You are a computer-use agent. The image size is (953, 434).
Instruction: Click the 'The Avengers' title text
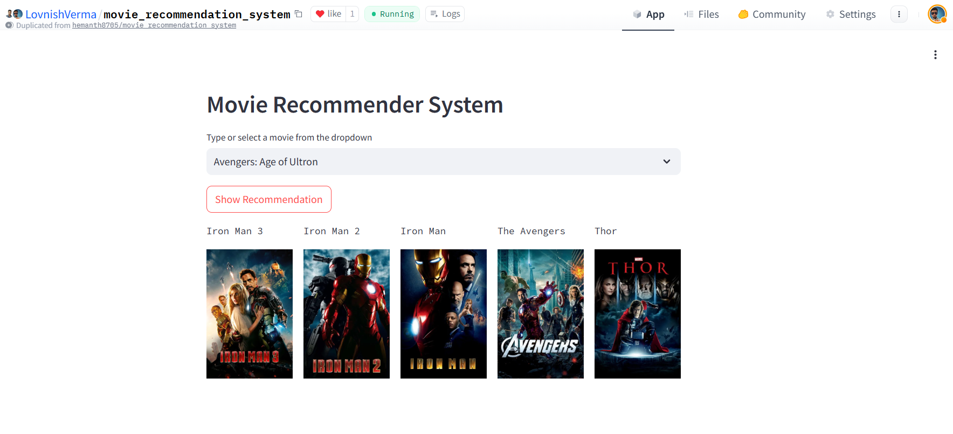[x=531, y=231]
